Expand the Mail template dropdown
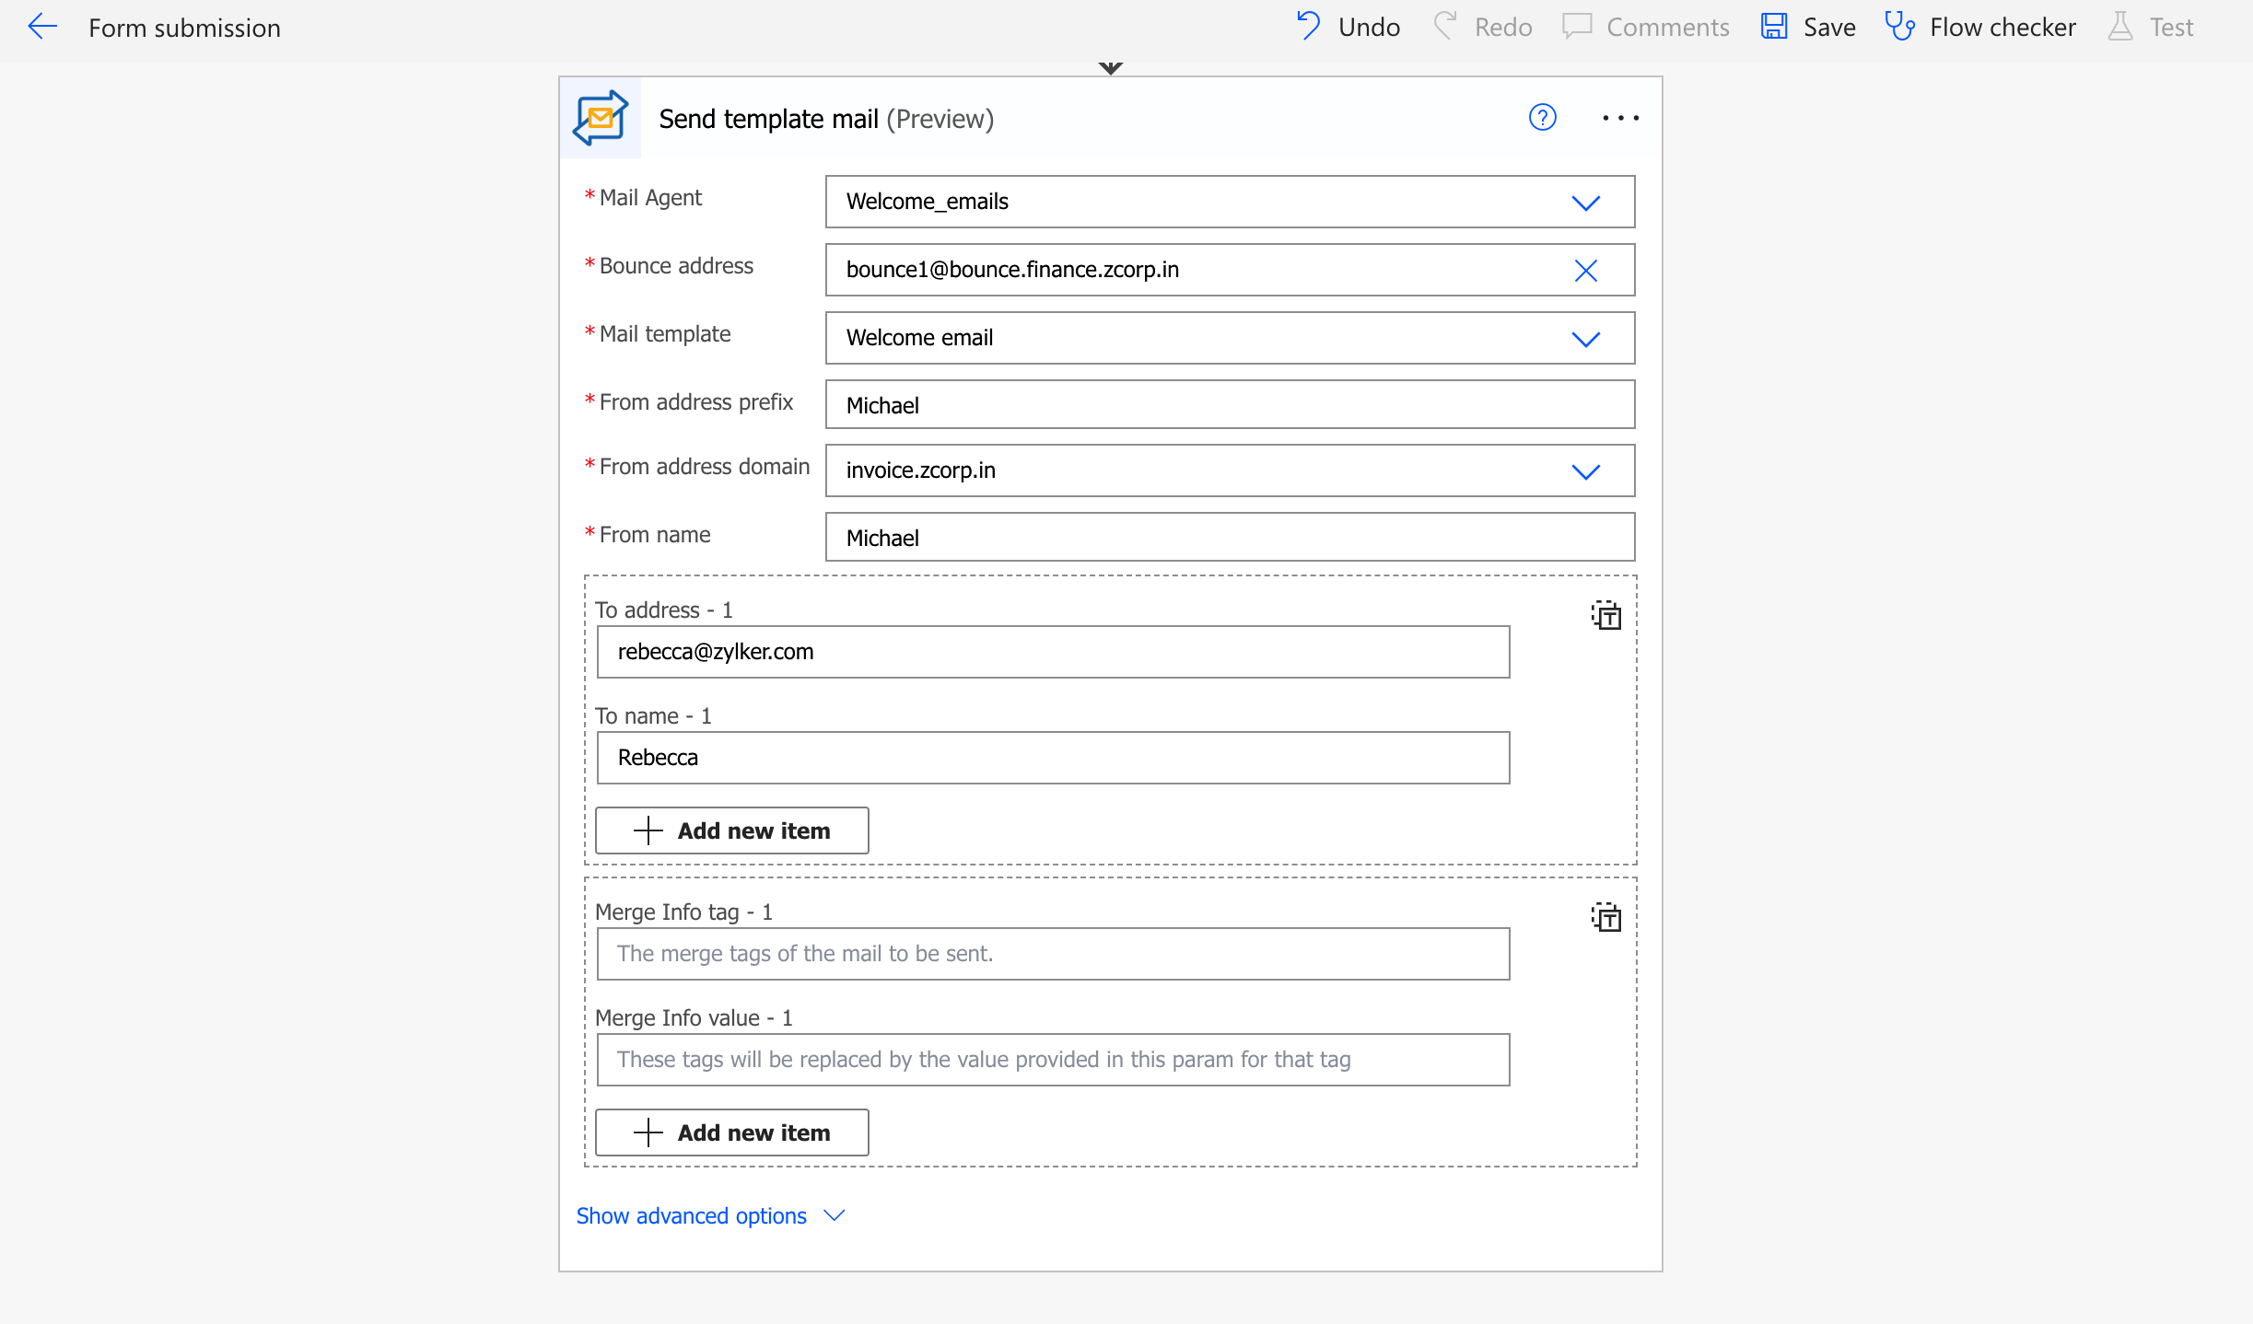This screenshot has width=2253, height=1324. click(x=1585, y=338)
